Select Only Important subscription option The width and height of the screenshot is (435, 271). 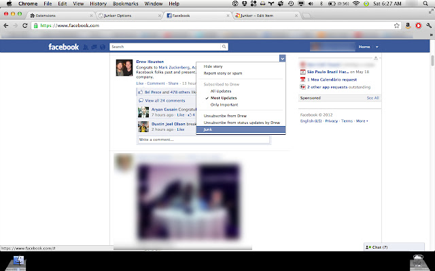click(x=224, y=105)
